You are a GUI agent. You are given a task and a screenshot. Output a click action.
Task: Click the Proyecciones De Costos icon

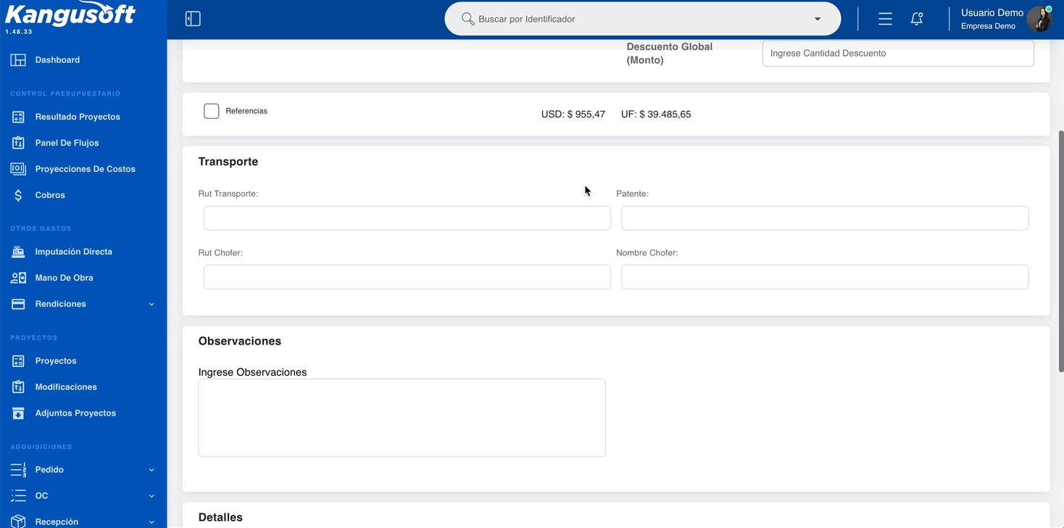tap(18, 169)
